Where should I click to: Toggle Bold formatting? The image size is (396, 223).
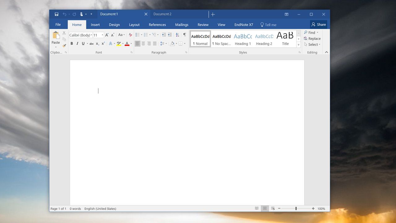[72, 44]
